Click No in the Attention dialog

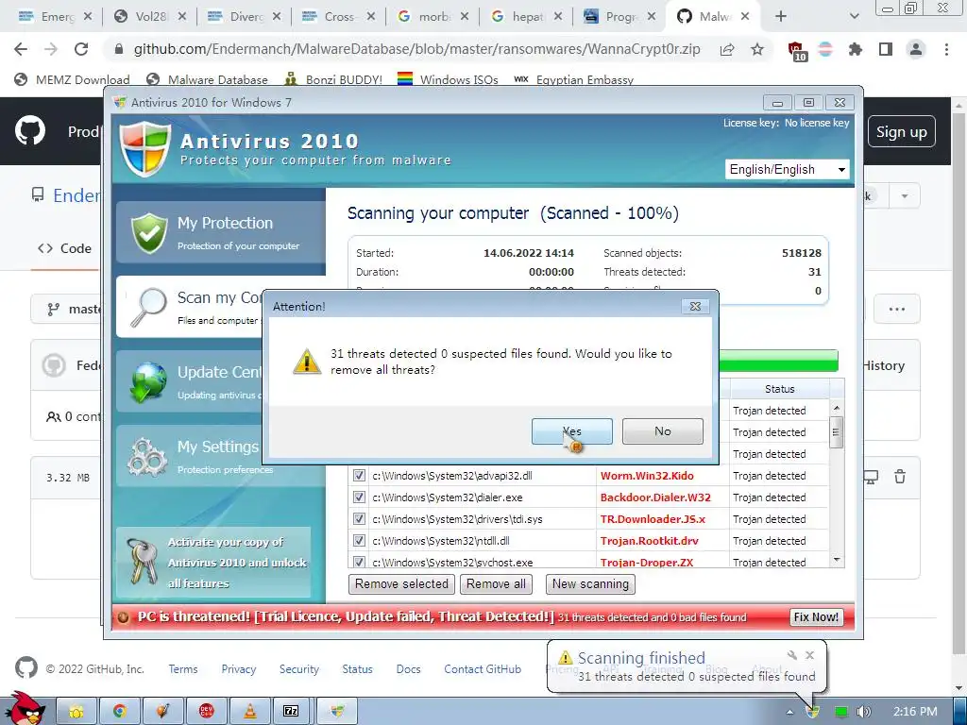coord(662,430)
